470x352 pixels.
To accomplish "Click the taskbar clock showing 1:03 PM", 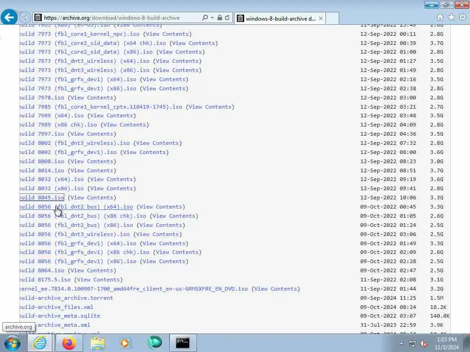I will (447, 343).
